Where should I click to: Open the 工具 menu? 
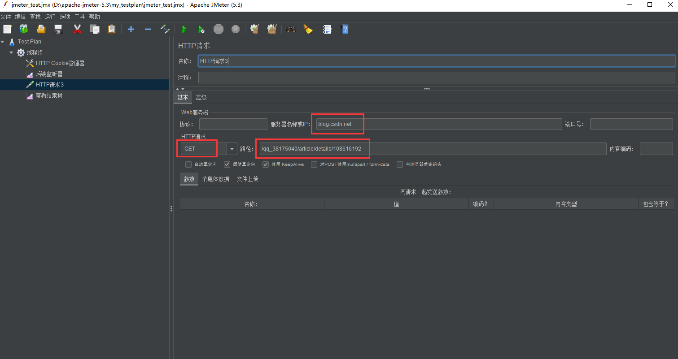[x=80, y=17]
